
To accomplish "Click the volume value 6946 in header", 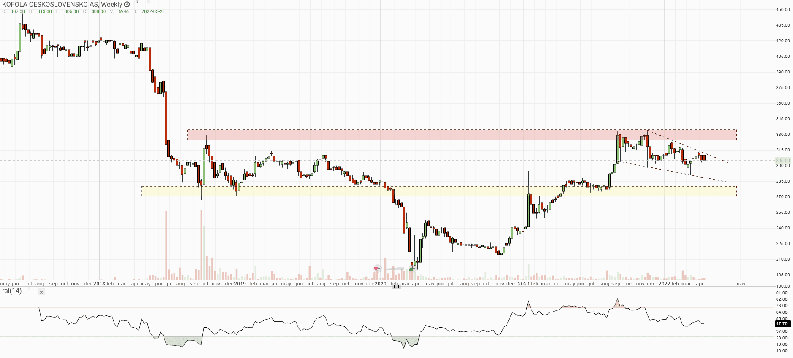I will 123,11.
